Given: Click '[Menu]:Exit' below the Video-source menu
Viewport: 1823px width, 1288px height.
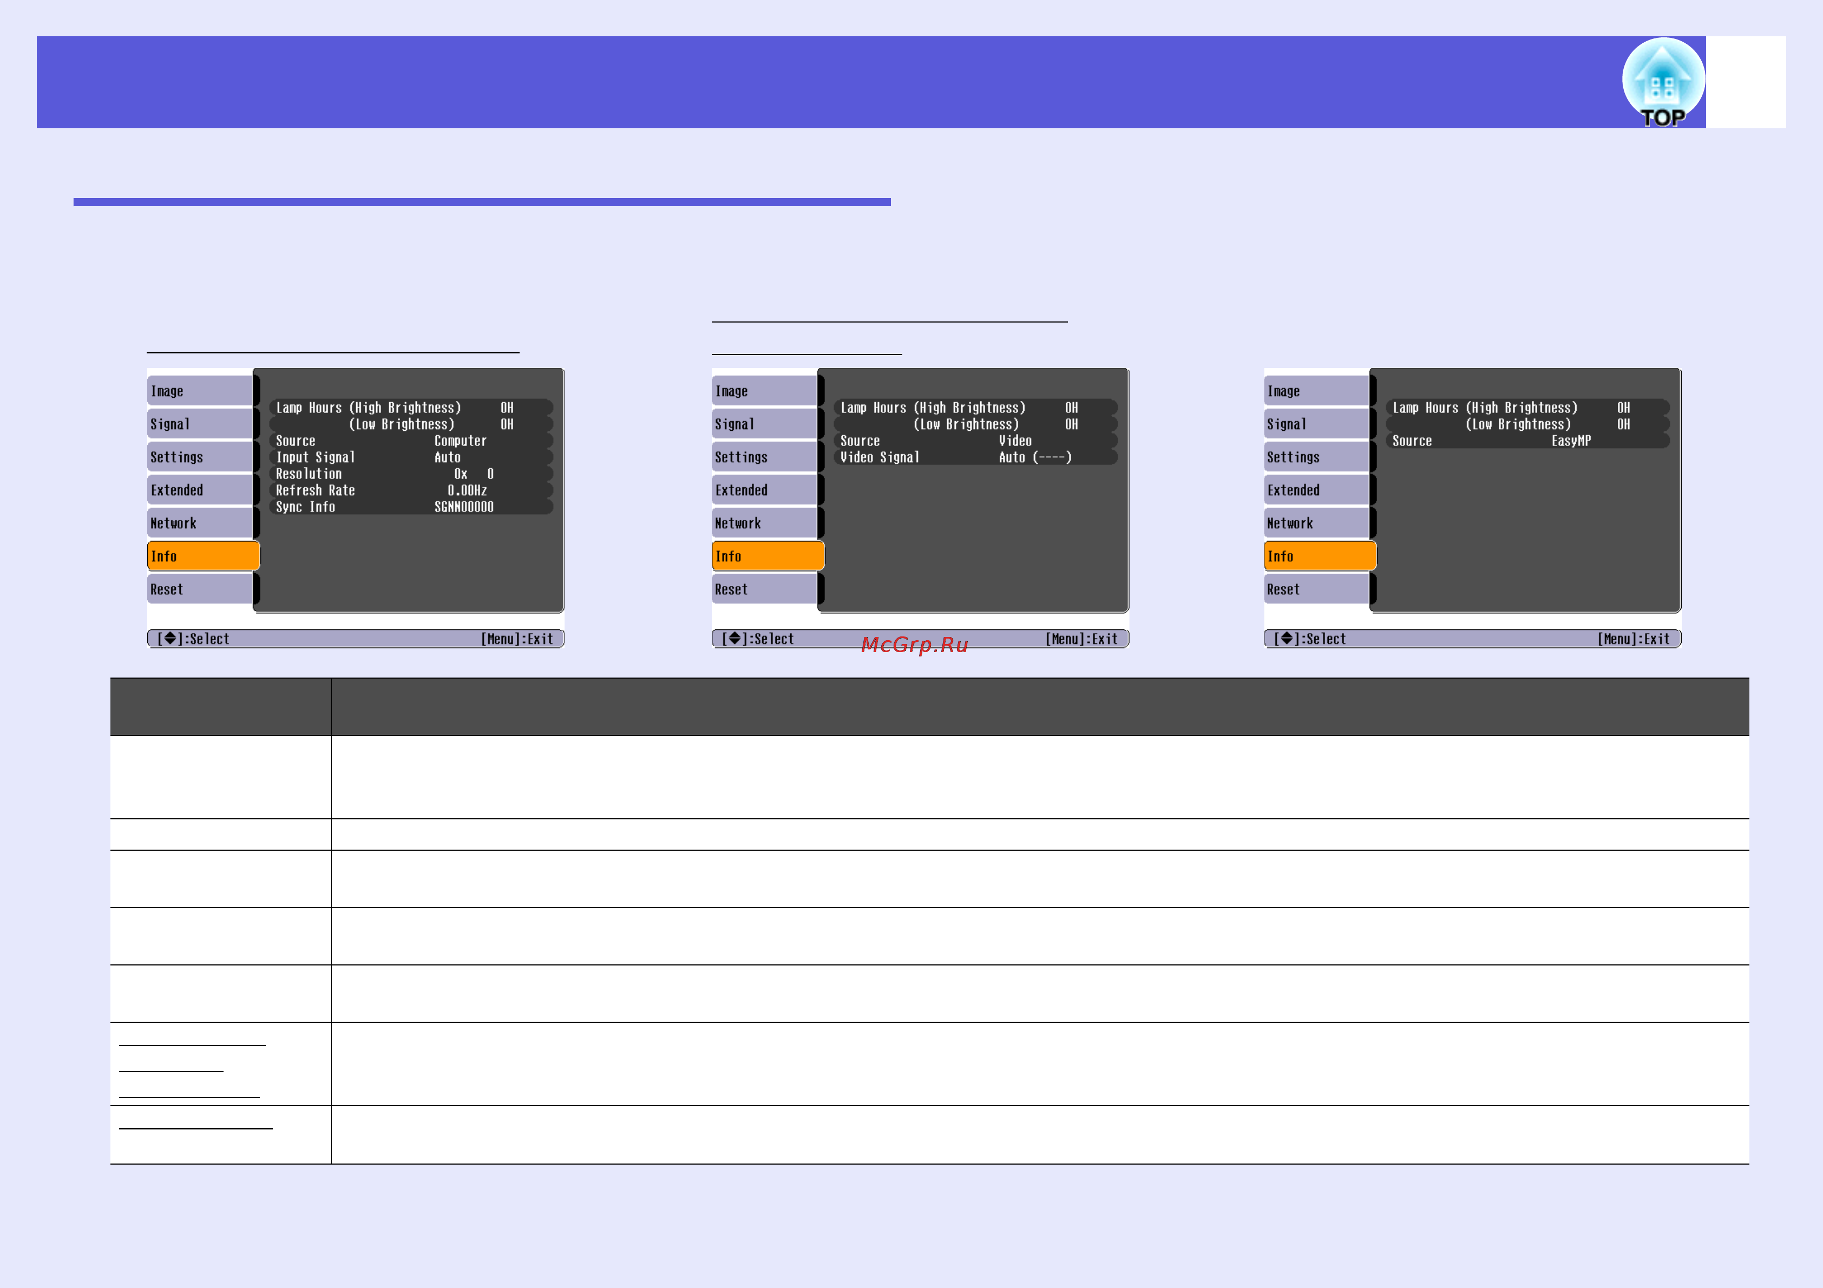Looking at the screenshot, I should (1081, 639).
